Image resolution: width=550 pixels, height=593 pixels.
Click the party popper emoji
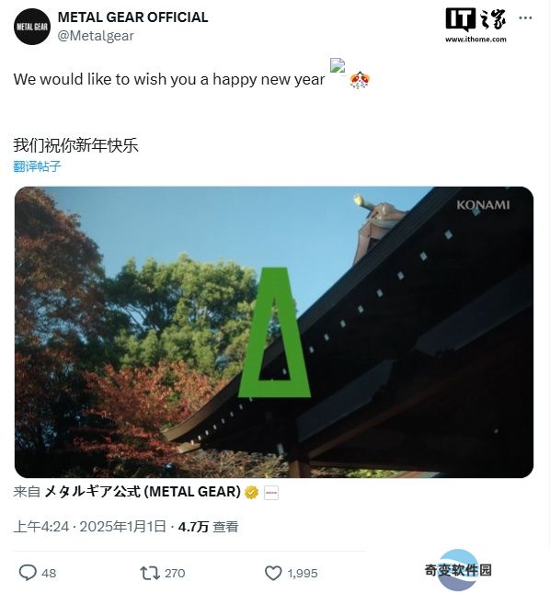[360, 80]
